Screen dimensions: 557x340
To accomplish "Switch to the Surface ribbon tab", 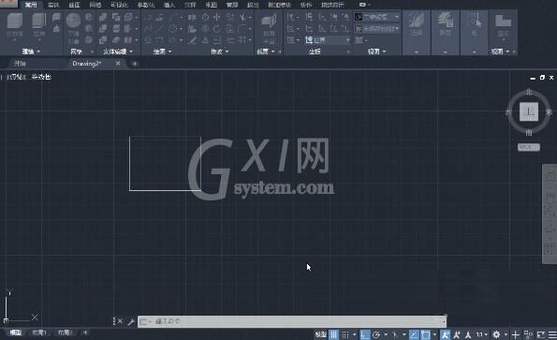I will pyautogui.click(x=74, y=5).
